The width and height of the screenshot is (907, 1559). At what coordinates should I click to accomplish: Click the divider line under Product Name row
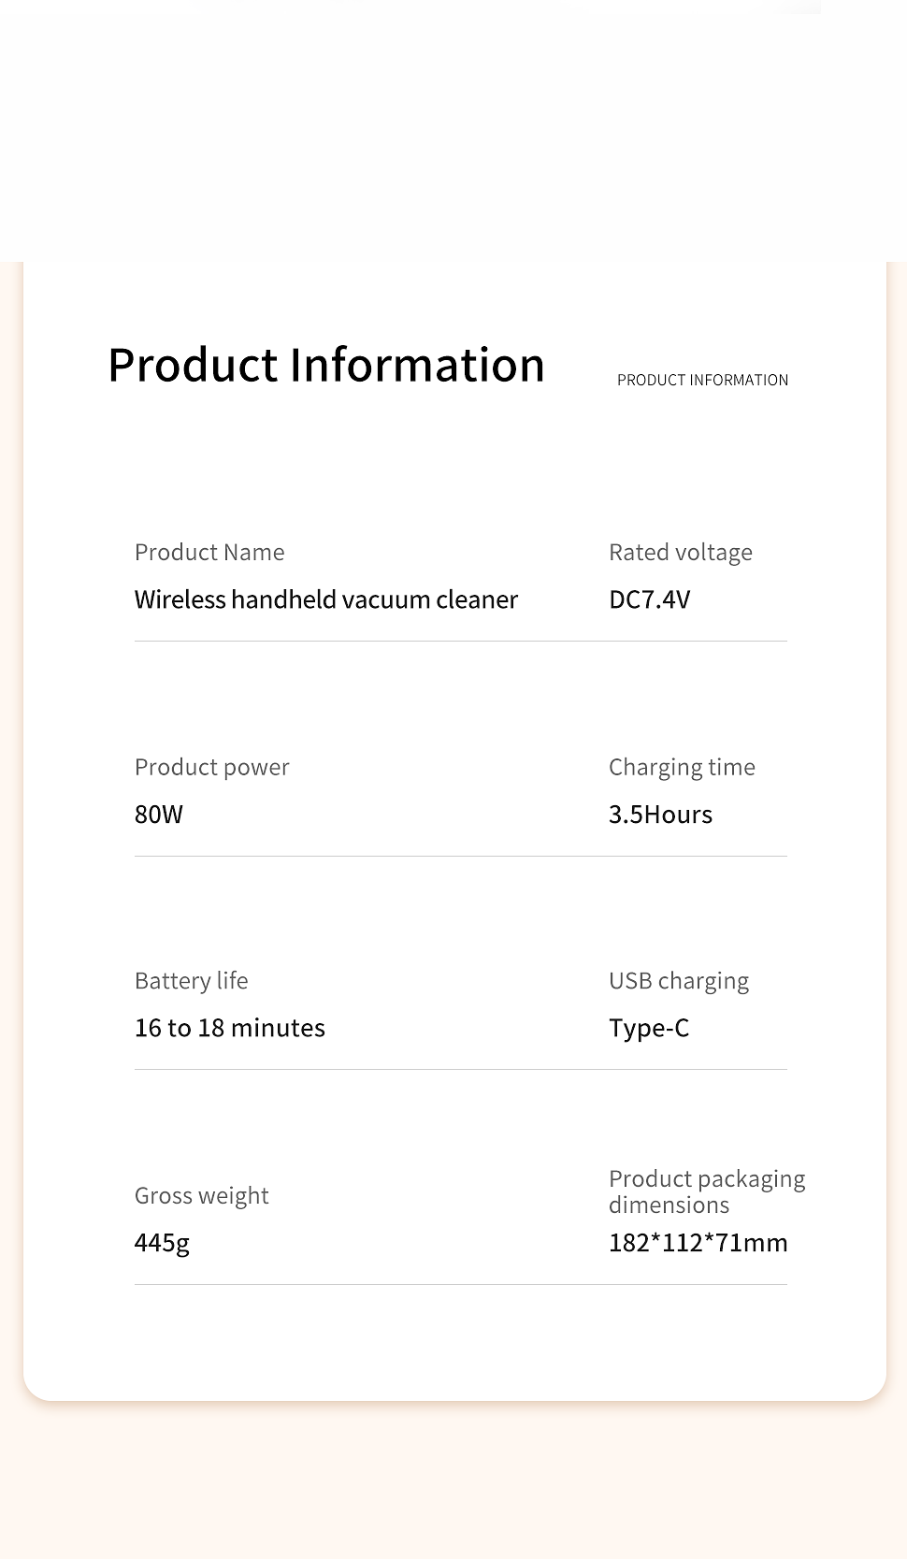point(460,641)
